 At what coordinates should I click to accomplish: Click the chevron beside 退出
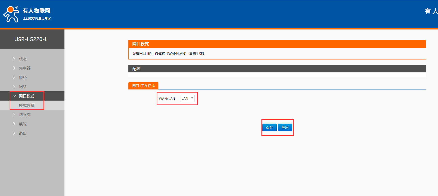pos(14,133)
